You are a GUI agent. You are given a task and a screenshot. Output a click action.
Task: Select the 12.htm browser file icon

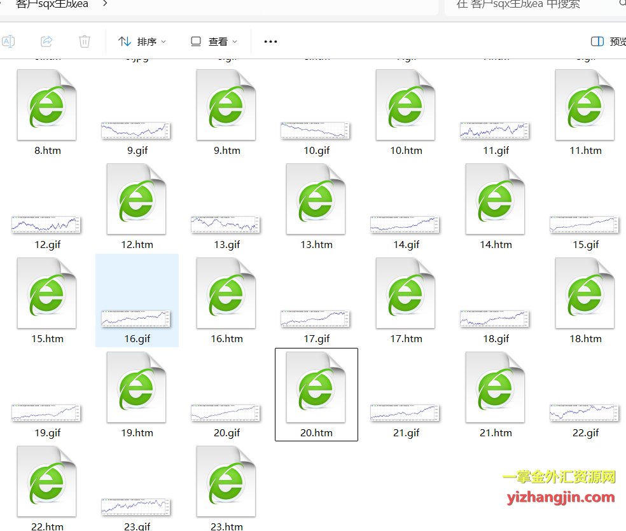(137, 199)
